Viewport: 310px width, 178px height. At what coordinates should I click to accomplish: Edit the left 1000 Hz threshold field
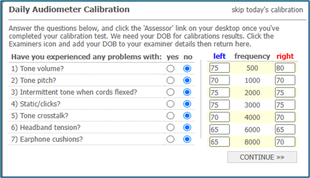[x=219, y=80]
